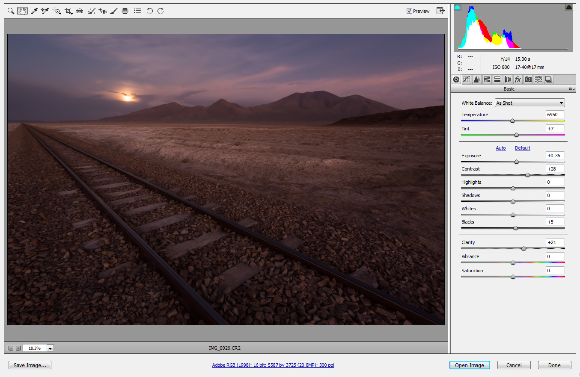Rotate image 90° counter-clockwise
This screenshot has height=377, width=580.
tap(150, 11)
